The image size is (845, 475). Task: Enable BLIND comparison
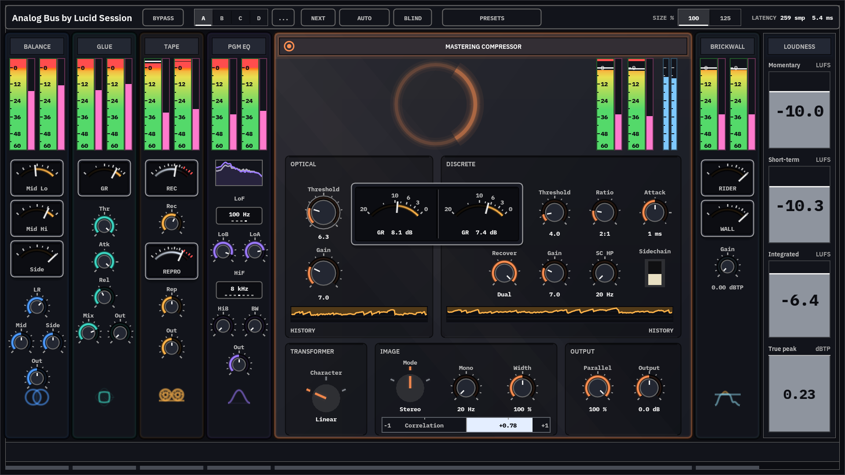click(x=413, y=18)
